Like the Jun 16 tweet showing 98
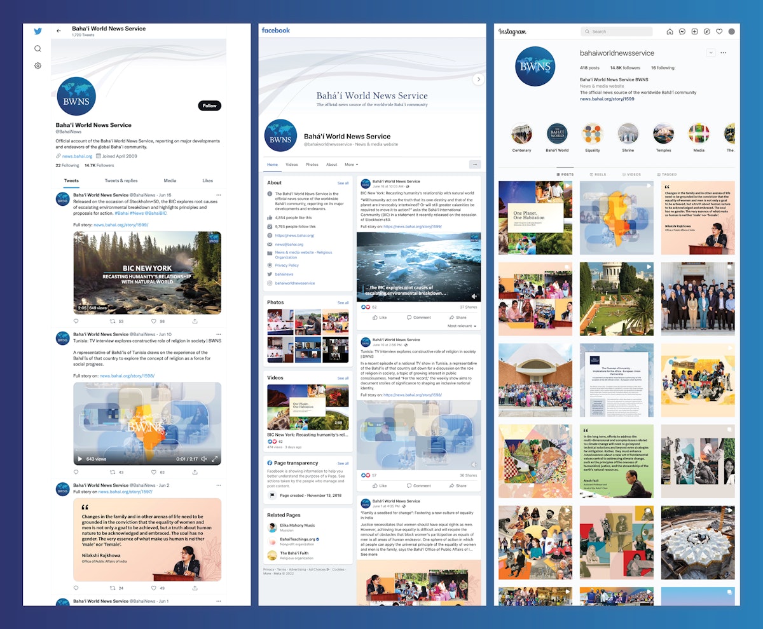763x629 pixels. click(155, 321)
